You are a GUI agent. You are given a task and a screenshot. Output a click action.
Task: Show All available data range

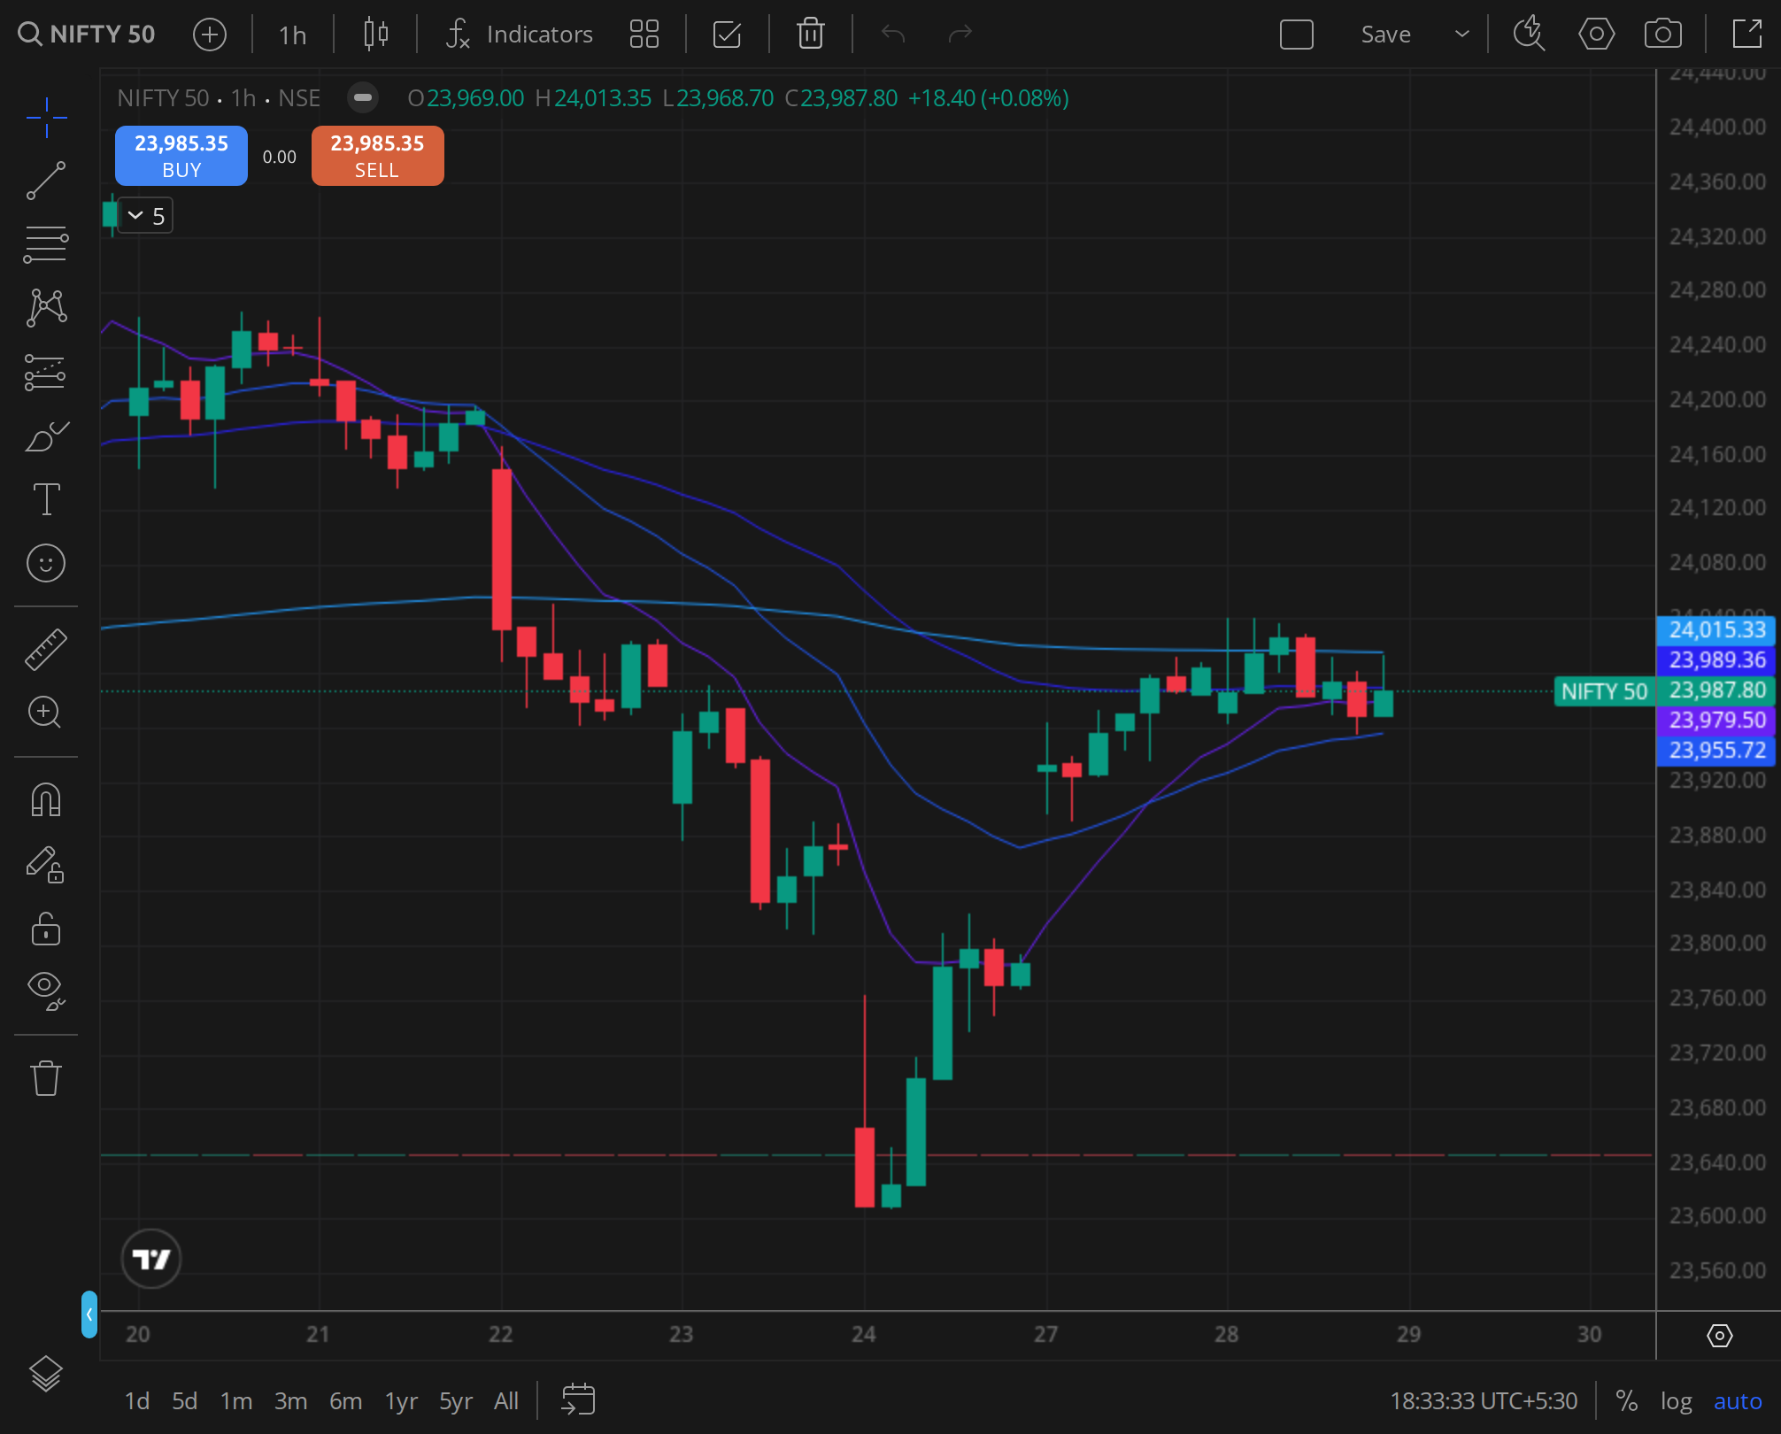click(506, 1401)
